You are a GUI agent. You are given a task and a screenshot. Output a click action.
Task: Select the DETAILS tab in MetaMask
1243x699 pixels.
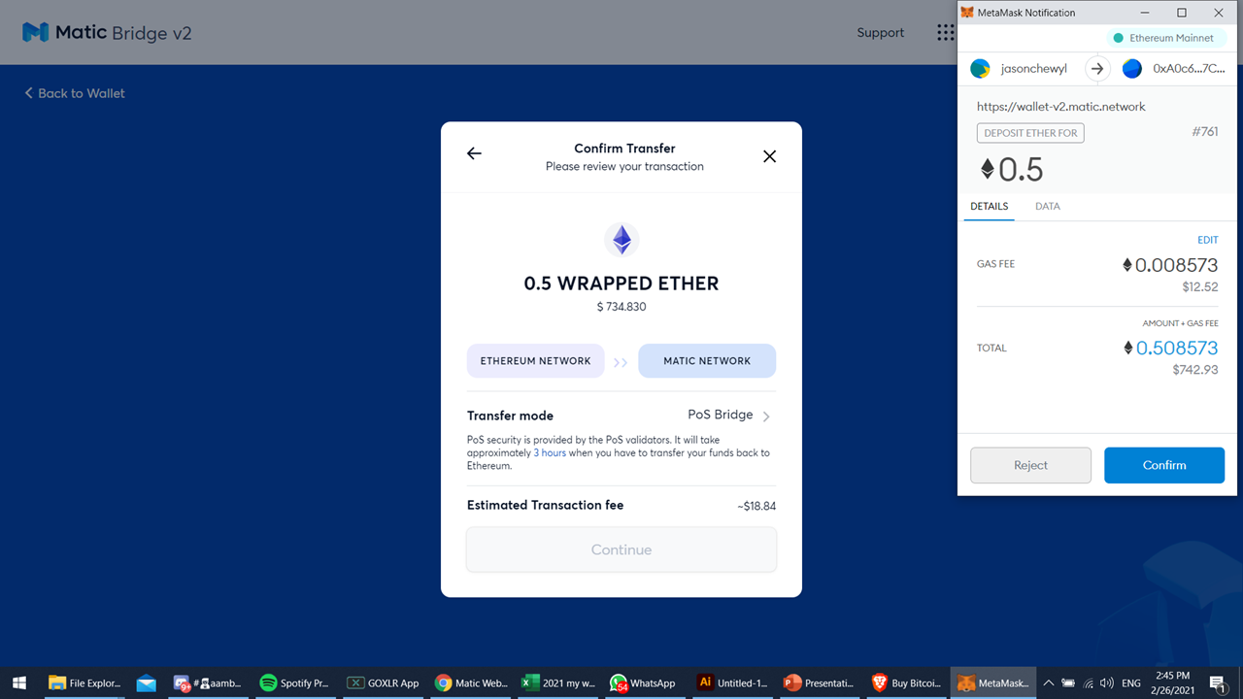tap(990, 207)
